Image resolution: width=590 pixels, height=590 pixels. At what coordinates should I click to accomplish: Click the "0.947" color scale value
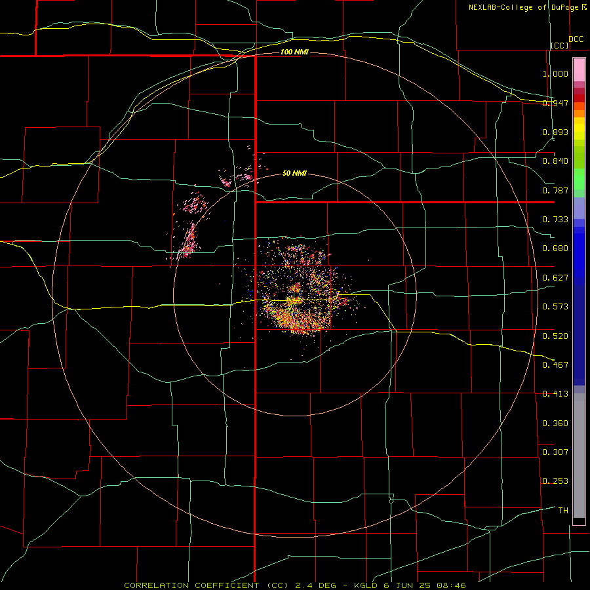point(555,103)
